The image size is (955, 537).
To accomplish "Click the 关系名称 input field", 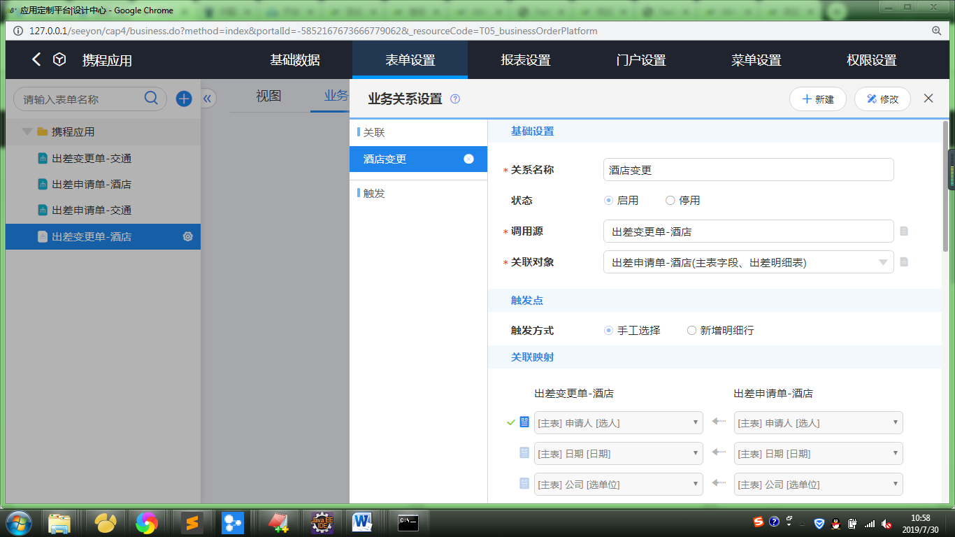I will tap(748, 170).
